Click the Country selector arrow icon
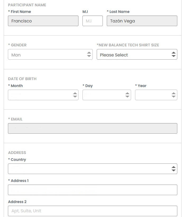 point(173,169)
